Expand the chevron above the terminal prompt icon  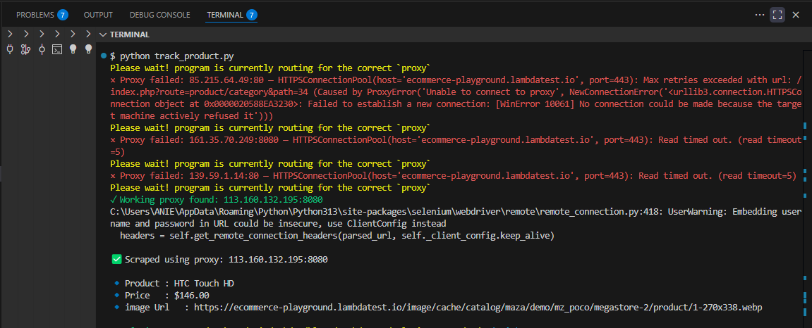pyautogui.click(x=57, y=34)
